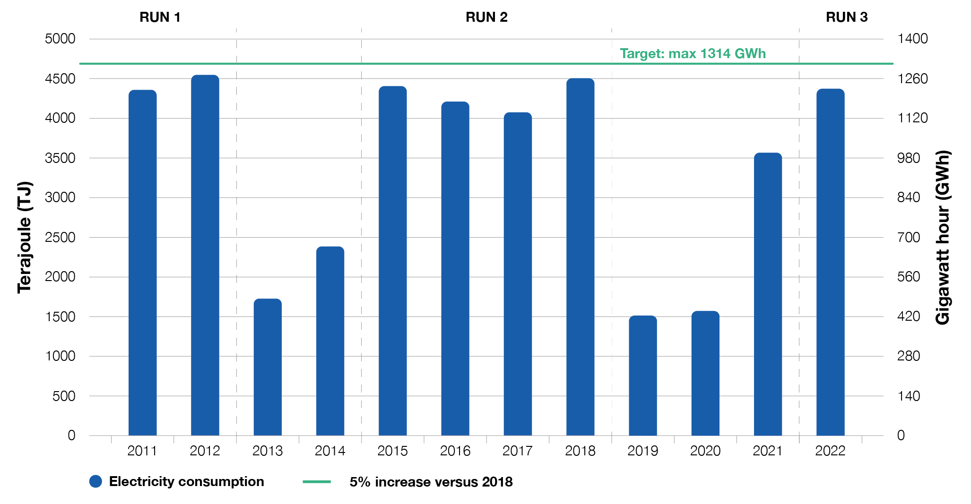Click the "2021" x-axis year label

click(768, 451)
